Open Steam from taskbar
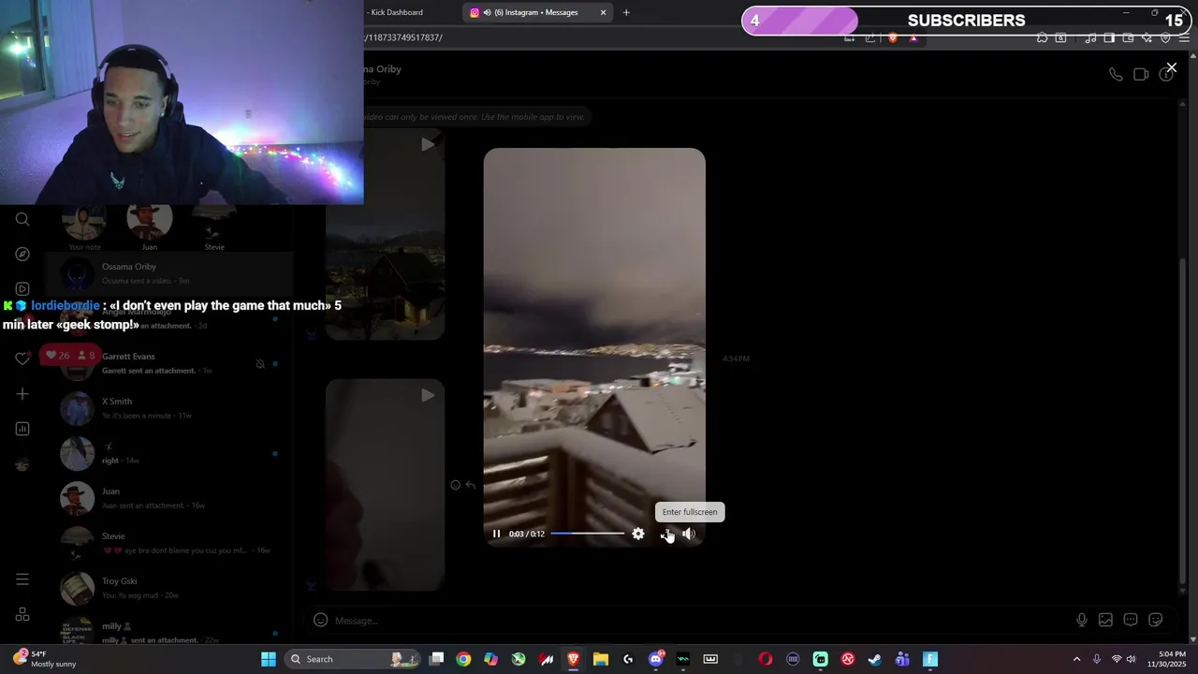This screenshot has height=674, width=1198. click(875, 659)
